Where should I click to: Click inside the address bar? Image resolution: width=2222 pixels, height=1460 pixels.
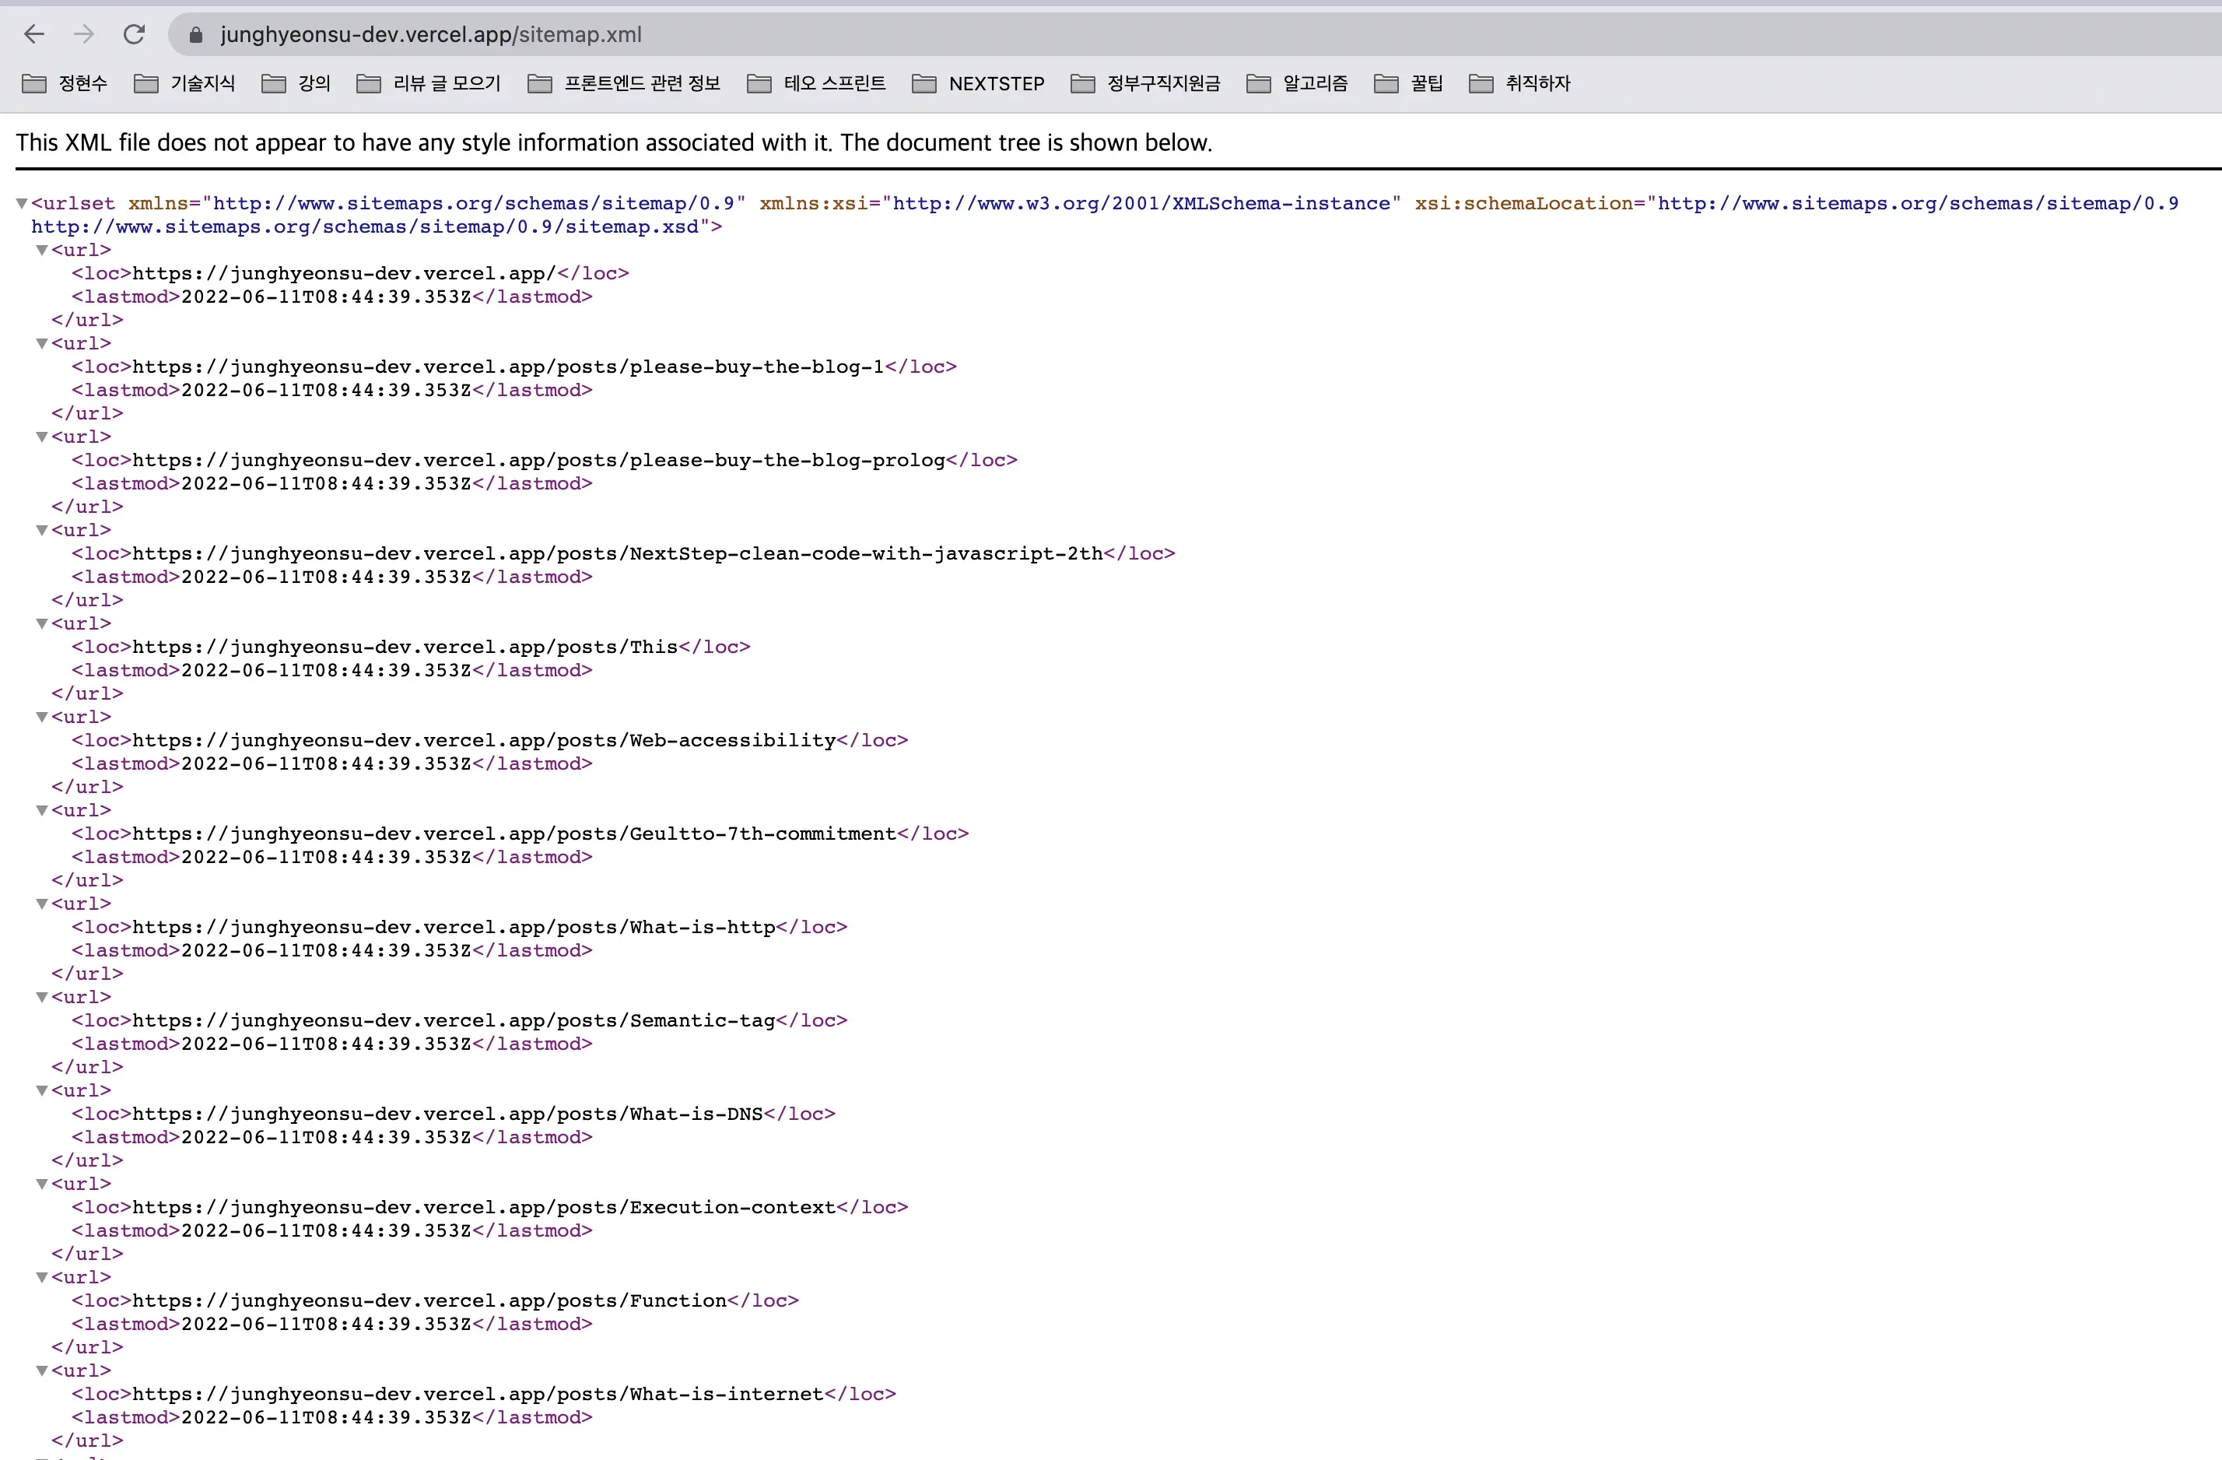(654, 34)
